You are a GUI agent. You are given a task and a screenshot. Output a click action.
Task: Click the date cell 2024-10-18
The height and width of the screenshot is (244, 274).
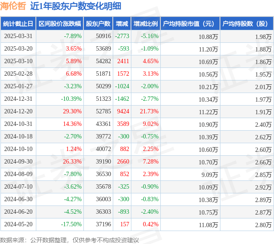coord(18,137)
